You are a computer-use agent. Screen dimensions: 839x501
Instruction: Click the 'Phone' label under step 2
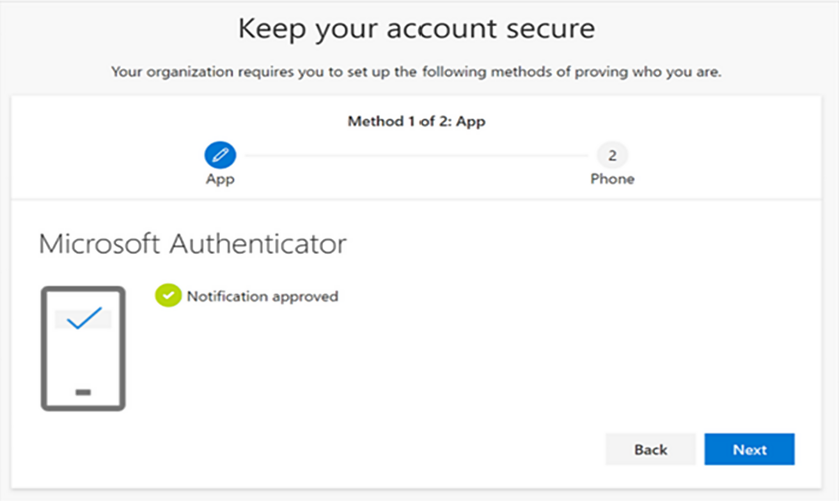pos(612,179)
